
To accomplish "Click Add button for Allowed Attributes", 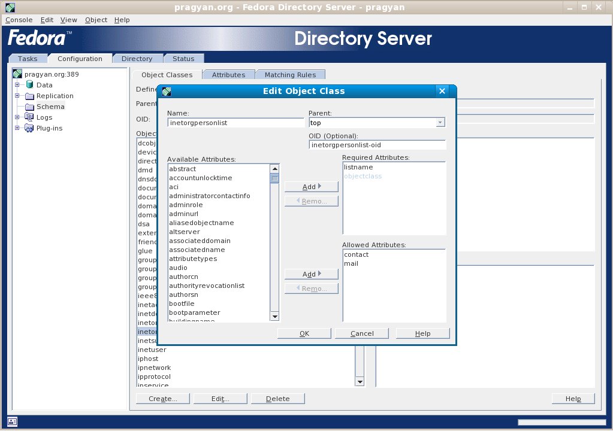I will click(x=312, y=274).
